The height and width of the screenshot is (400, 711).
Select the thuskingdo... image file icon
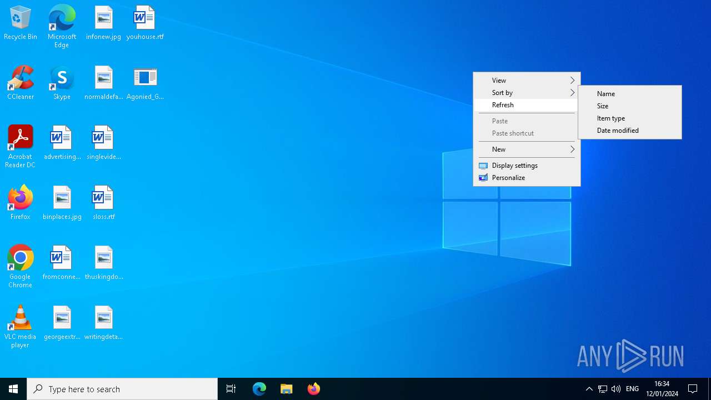(103, 263)
